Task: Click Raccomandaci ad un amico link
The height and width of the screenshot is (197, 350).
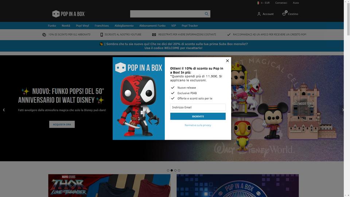Action: coord(269,35)
